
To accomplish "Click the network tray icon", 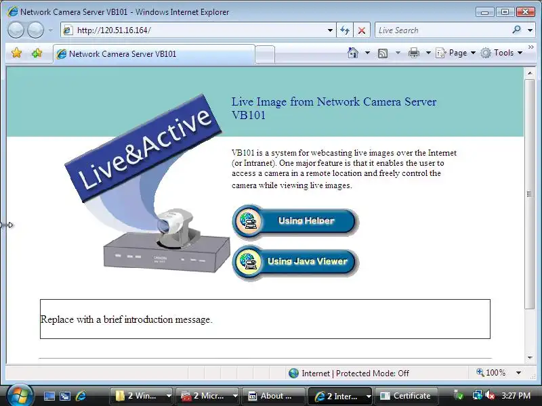I will 478,396.
